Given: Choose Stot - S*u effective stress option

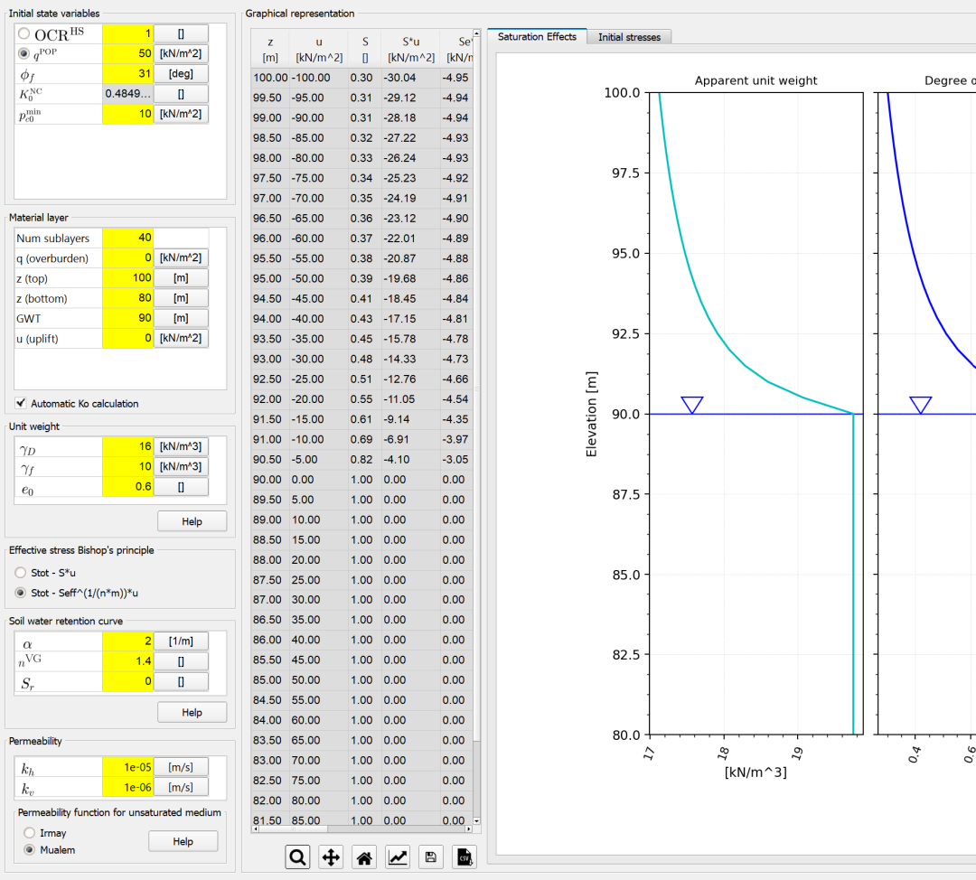Looking at the screenshot, I should (21, 573).
